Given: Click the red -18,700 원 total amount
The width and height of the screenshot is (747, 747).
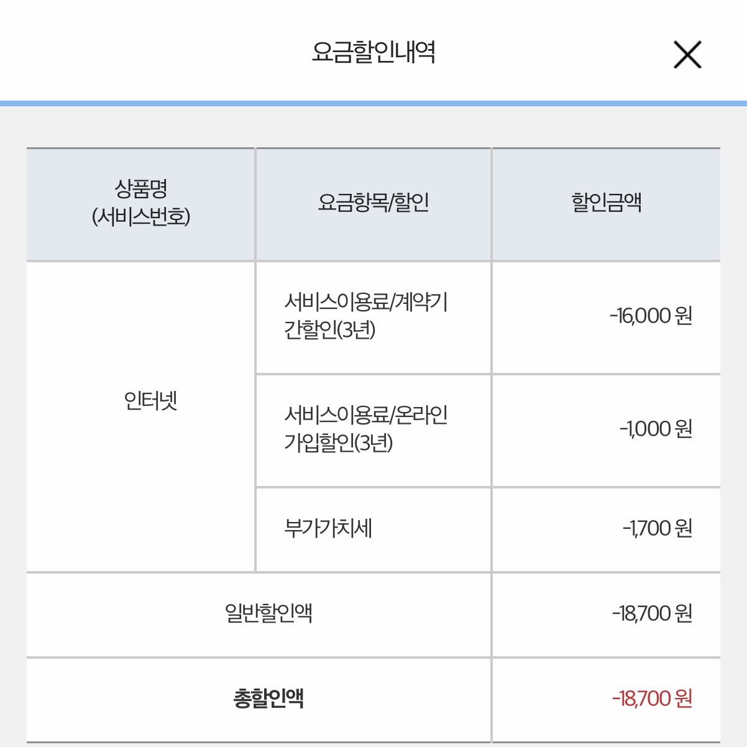Looking at the screenshot, I should [652, 699].
